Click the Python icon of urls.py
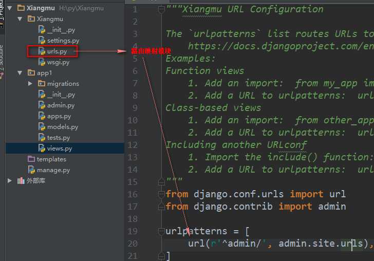Viewport: 374px width, 261px height. pyautogui.click(x=42, y=51)
